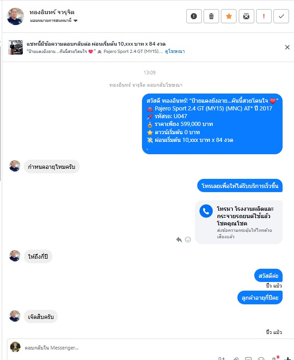Close the ad reply banner
Screen dimensions: 294x360
[287, 47]
